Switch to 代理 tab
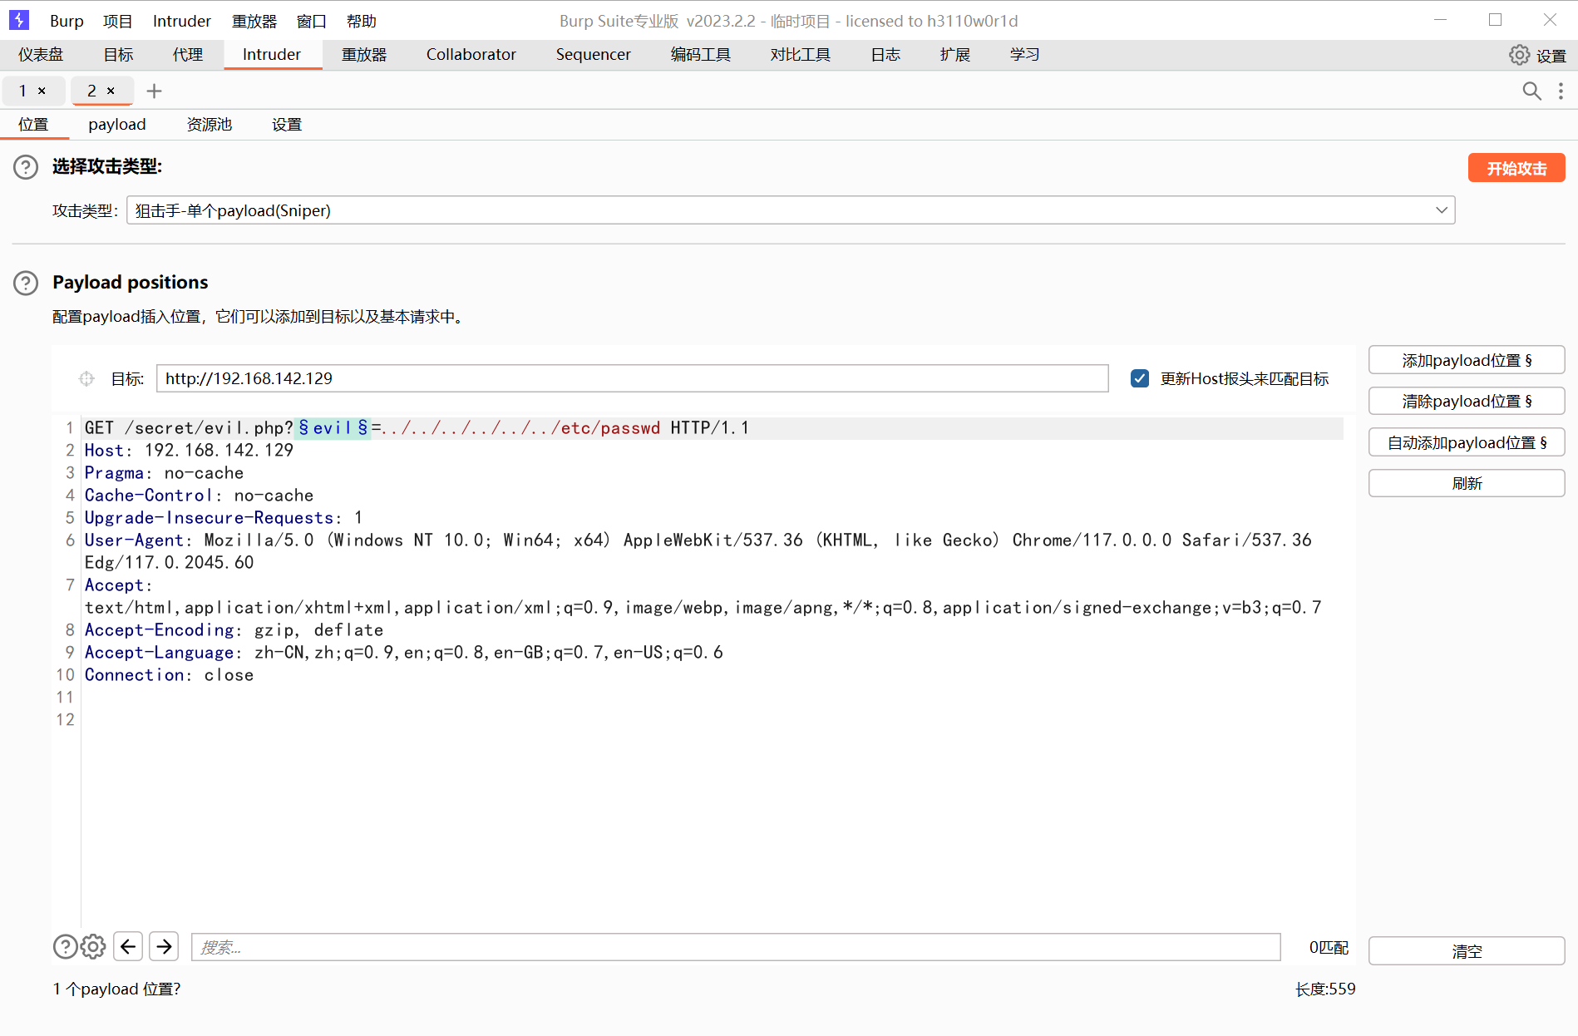This screenshot has height=1036, width=1578. (188, 55)
